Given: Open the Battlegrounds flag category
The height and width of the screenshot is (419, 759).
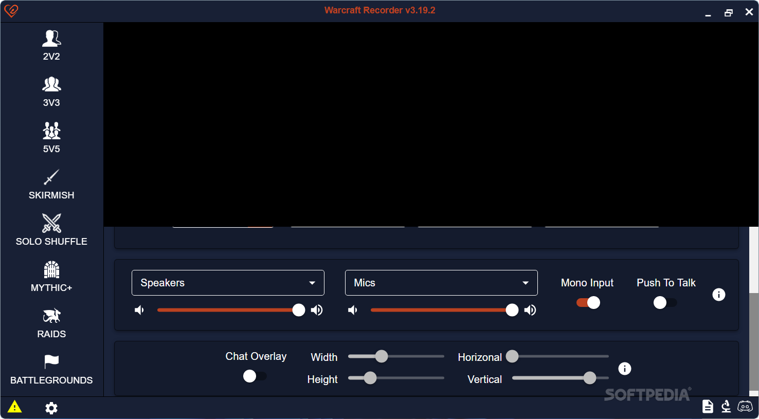Looking at the screenshot, I should (51, 370).
